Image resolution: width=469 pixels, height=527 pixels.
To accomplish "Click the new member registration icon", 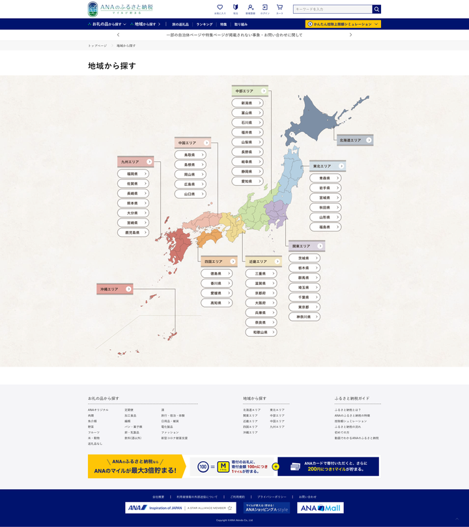I will [250, 9].
